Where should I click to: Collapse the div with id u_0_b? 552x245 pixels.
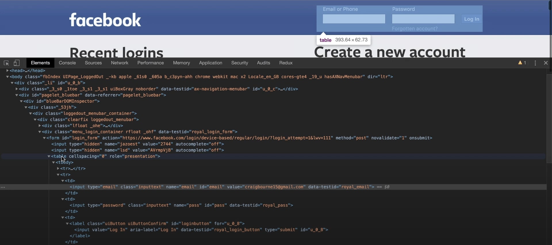pos(12,83)
